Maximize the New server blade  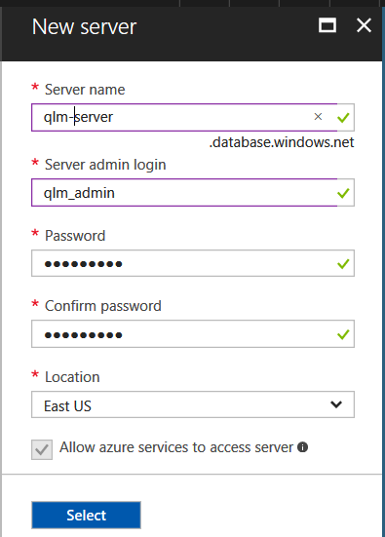pos(327,25)
